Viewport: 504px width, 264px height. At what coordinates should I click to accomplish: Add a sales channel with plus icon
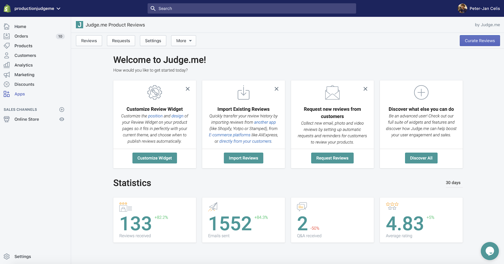62,110
